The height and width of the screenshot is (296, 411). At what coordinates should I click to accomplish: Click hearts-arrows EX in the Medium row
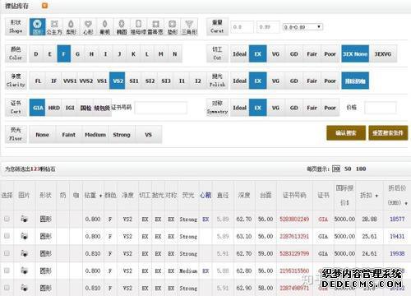pyautogui.click(x=205, y=271)
